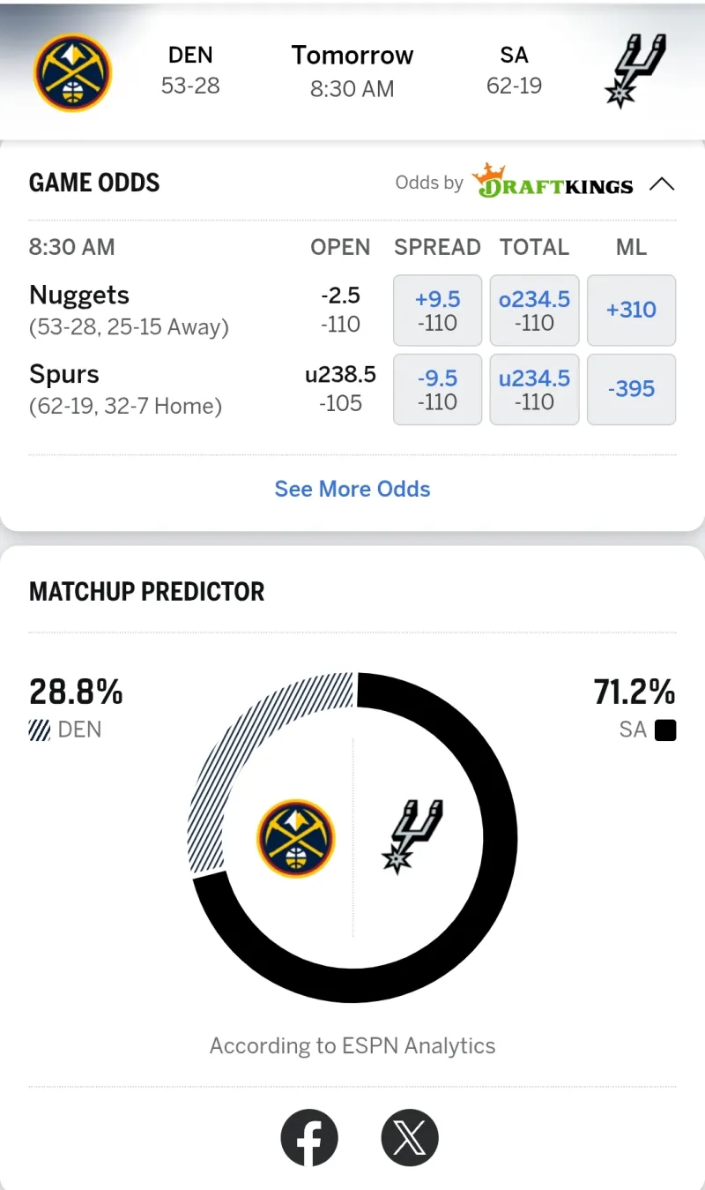Viewport: 705px width, 1190px height.
Task: Collapse the Game Odds section
Action: [x=662, y=184]
